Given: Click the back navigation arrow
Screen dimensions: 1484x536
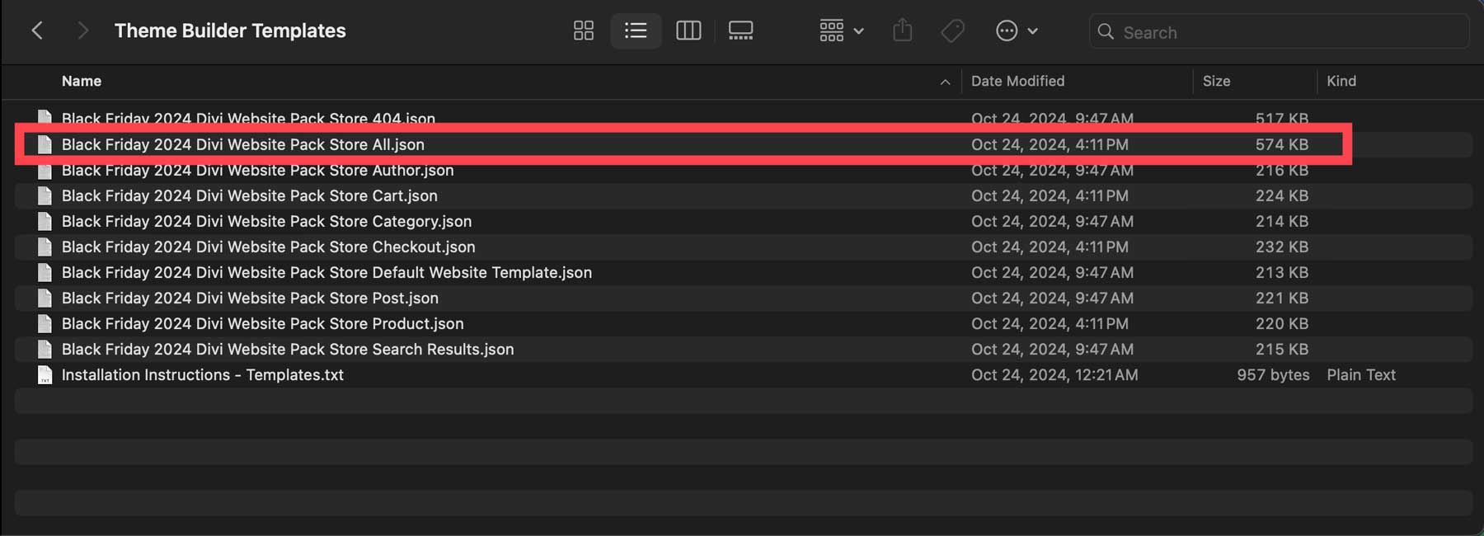Looking at the screenshot, I should tap(37, 31).
